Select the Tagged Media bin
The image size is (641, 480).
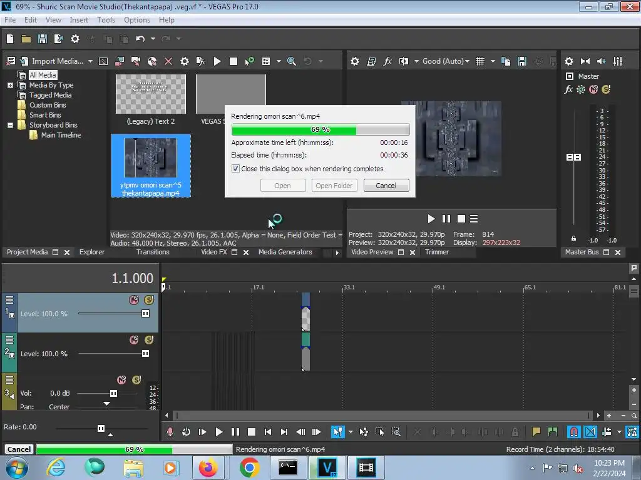pyautogui.click(x=50, y=95)
